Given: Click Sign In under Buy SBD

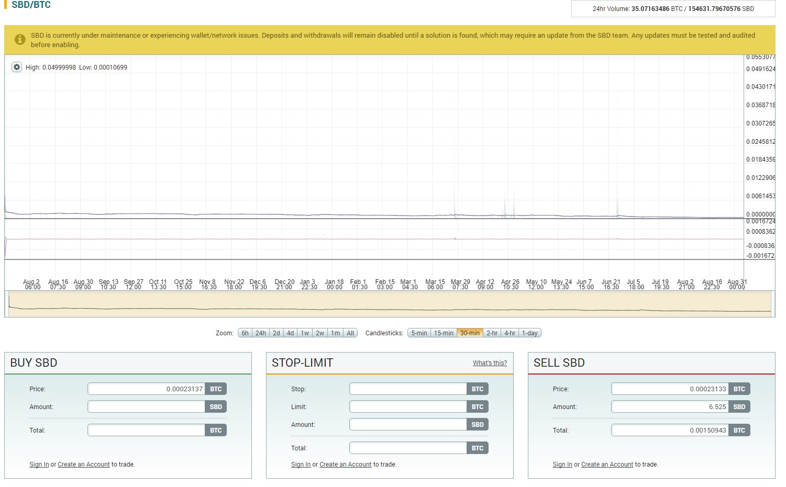Looking at the screenshot, I should 39,465.
